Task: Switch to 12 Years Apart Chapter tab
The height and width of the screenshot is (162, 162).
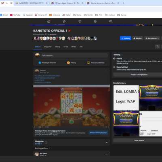Action: pos(67,3)
